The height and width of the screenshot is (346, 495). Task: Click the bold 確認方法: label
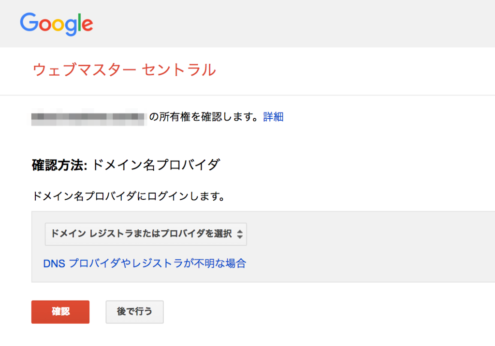(x=58, y=165)
